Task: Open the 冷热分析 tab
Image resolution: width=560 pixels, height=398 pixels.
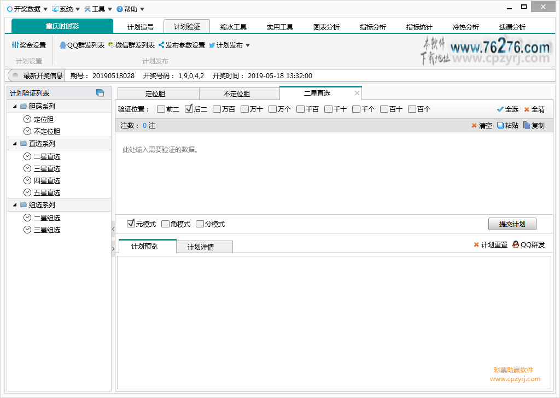Action: coord(465,27)
